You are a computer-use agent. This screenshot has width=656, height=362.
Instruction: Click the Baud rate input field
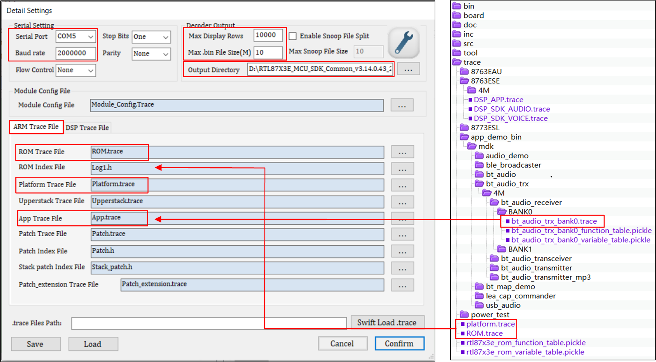[75, 53]
